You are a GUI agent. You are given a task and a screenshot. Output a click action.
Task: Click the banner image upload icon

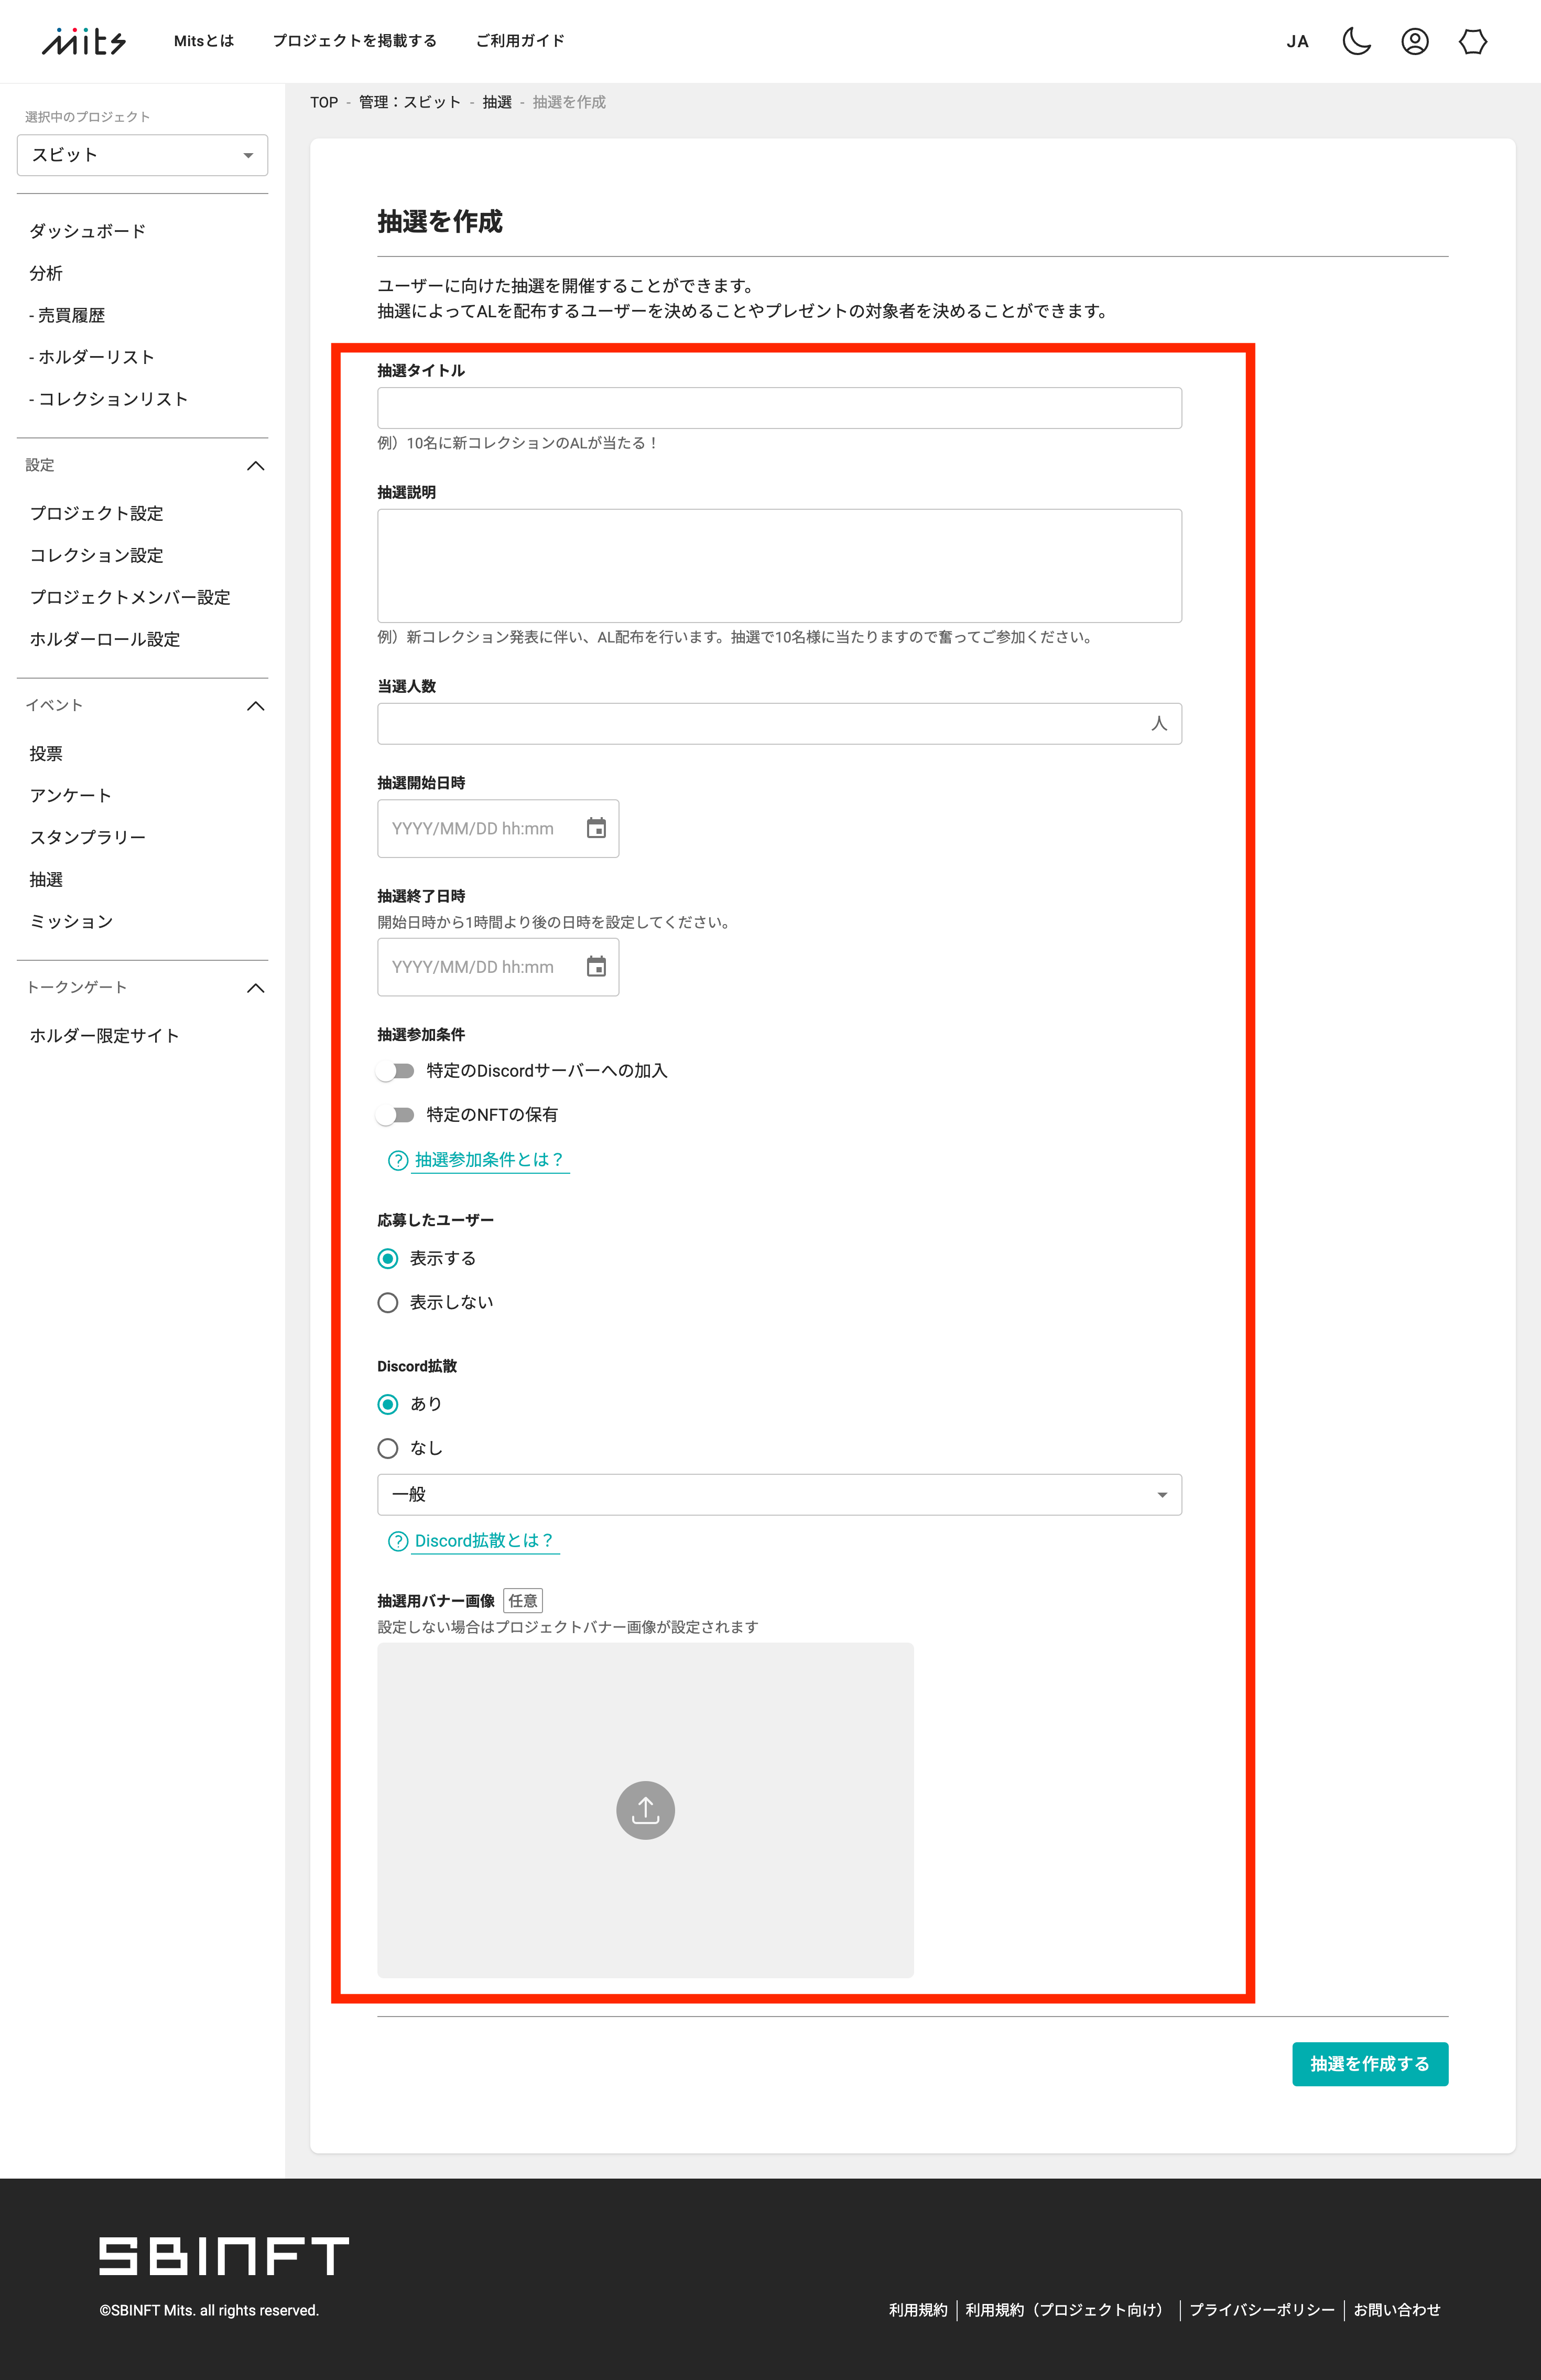coord(646,1810)
